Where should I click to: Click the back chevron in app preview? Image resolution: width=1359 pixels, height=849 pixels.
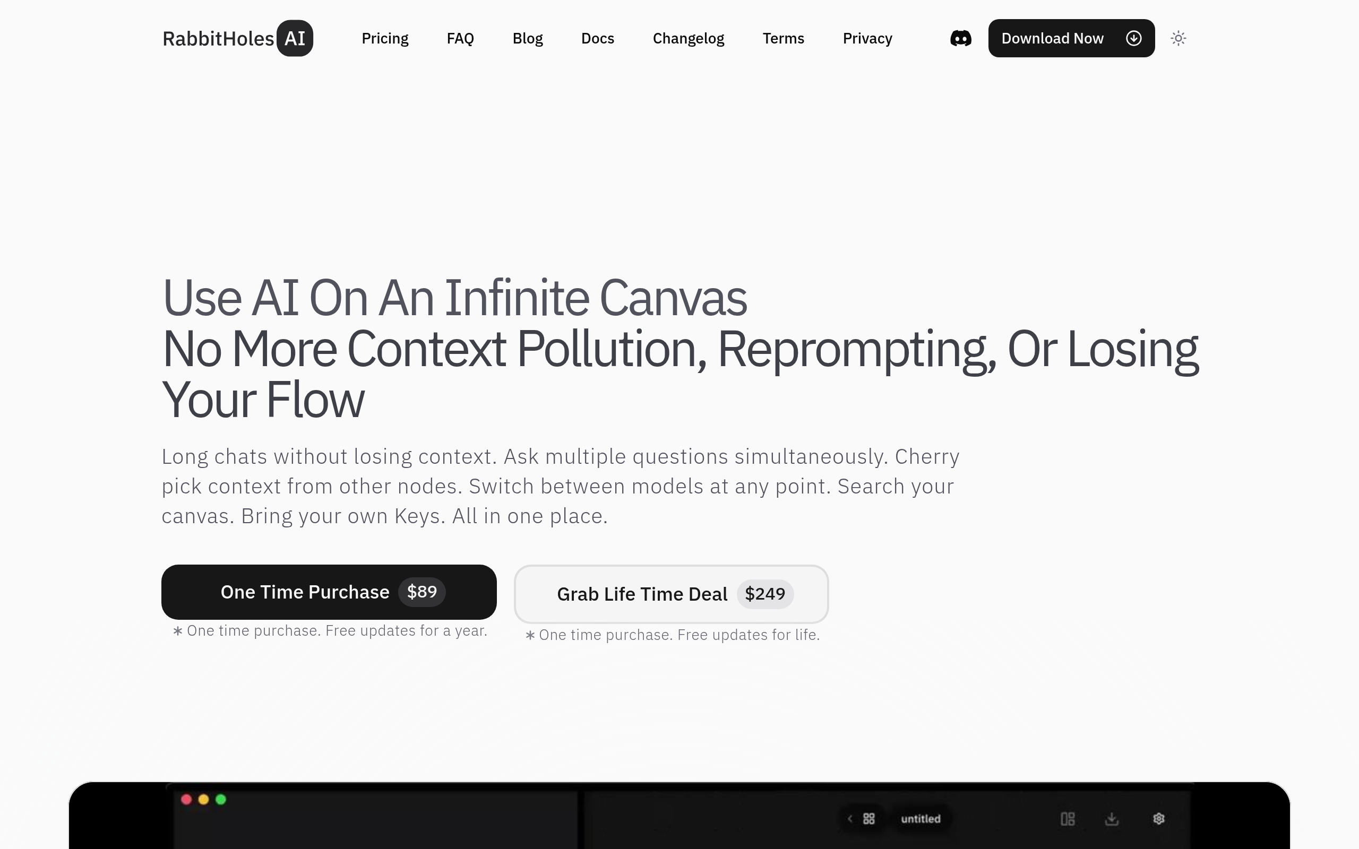(x=850, y=819)
